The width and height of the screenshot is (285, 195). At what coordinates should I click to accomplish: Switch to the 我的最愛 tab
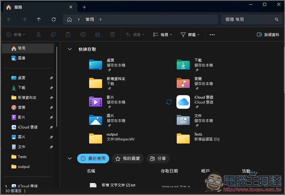tap(127, 158)
